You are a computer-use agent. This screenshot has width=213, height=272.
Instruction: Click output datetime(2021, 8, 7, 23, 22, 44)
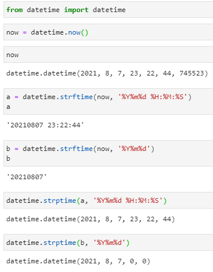pyautogui.click(x=91, y=219)
